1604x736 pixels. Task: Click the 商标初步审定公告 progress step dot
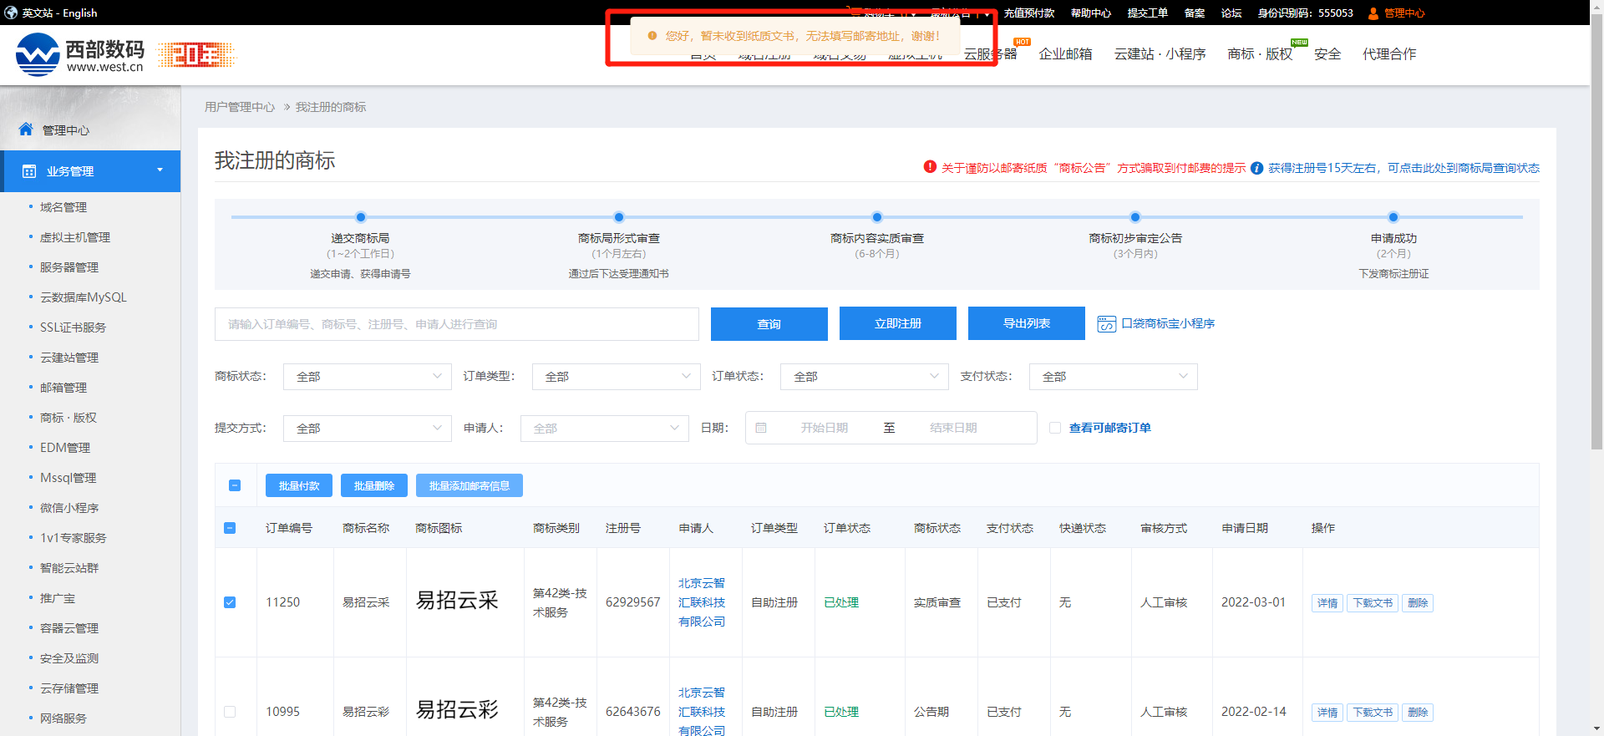[x=1134, y=217]
